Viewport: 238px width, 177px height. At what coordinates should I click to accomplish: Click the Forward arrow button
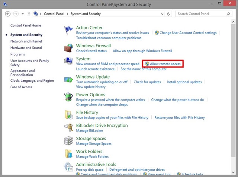[x=16, y=14]
